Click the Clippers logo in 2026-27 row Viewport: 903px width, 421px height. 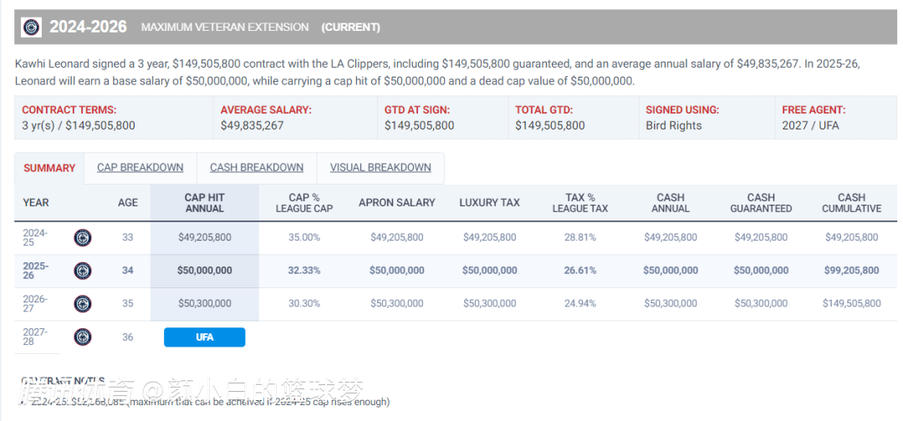point(83,303)
